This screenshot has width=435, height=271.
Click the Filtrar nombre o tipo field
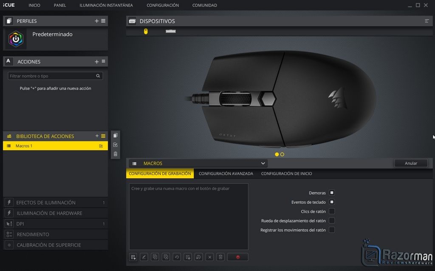pyautogui.click(x=55, y=76)
